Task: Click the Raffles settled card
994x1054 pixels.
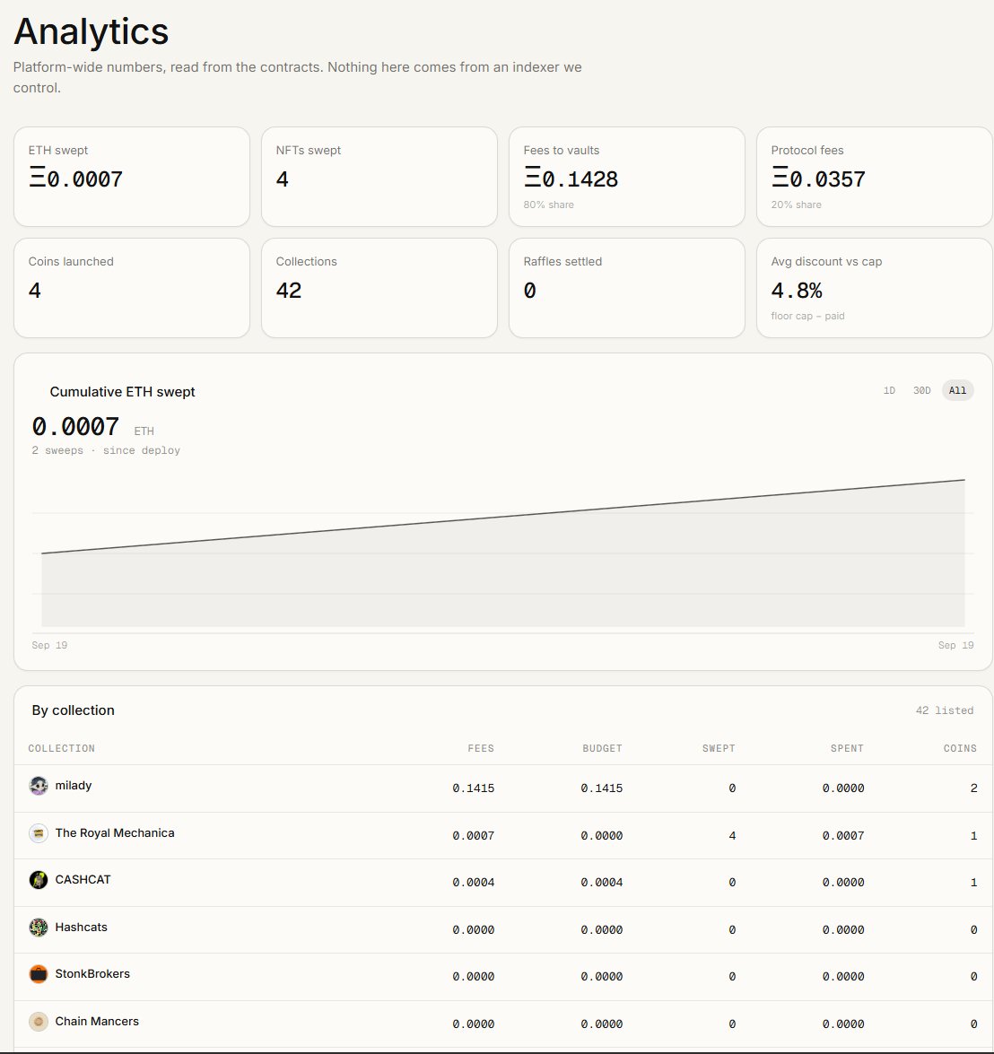Action: 627,288
